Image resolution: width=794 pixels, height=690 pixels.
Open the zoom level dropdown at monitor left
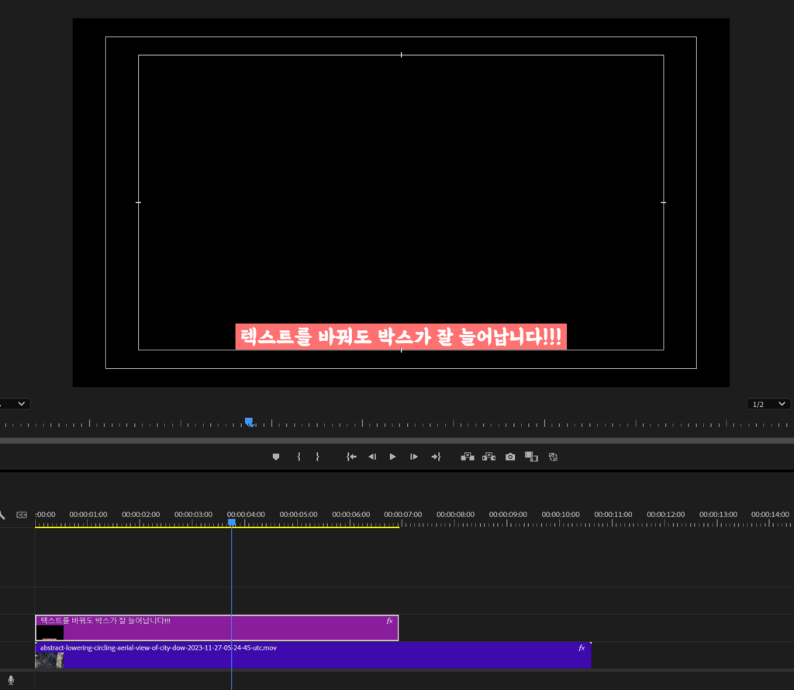(16, 404)
